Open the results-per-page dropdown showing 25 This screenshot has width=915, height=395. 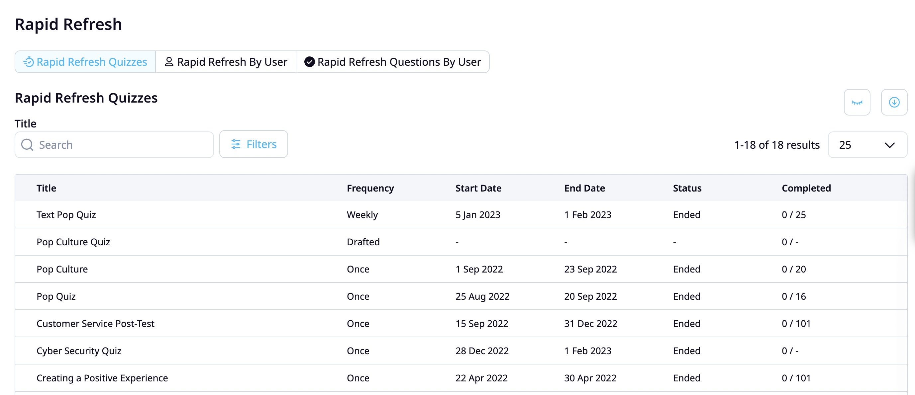pyautogui.click(x=868, y=145)
